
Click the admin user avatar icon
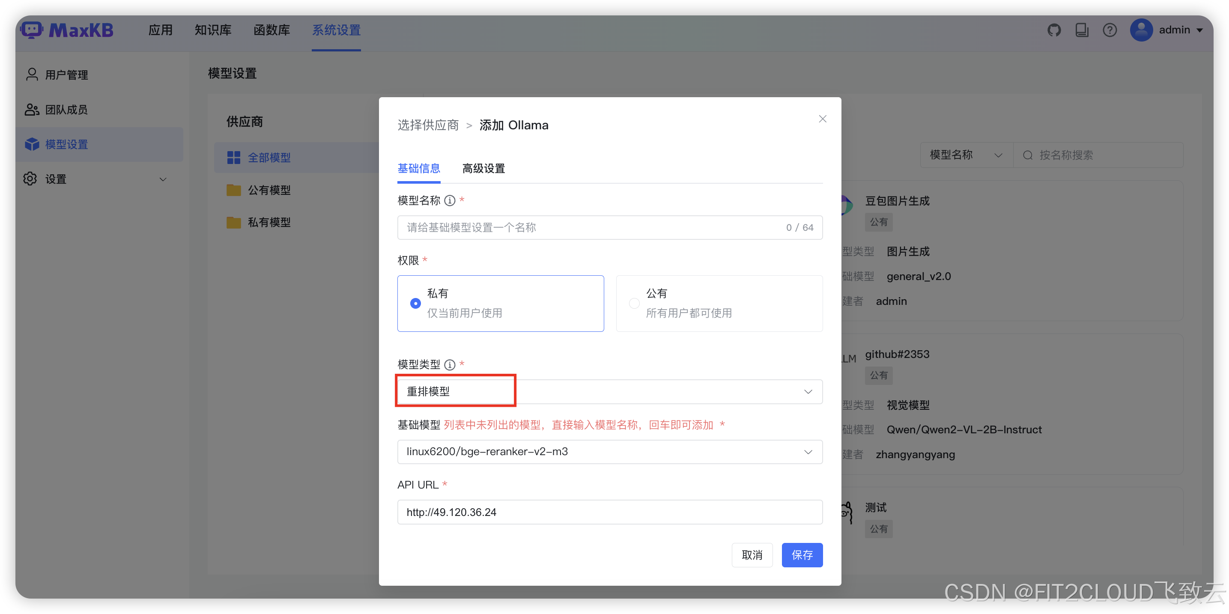(x=1141, y=30)
